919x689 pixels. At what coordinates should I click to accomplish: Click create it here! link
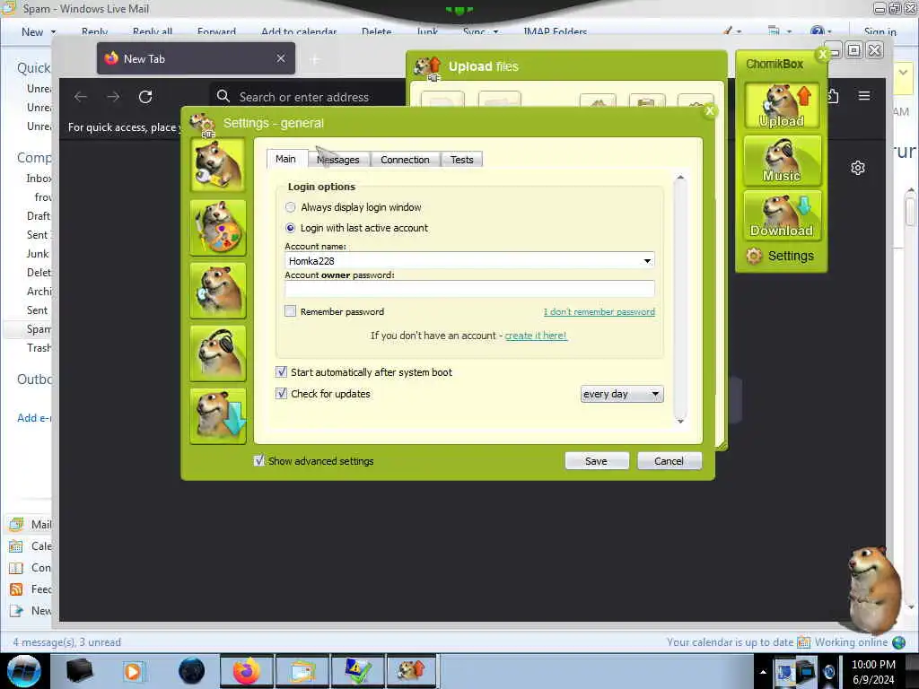(536, 336)
